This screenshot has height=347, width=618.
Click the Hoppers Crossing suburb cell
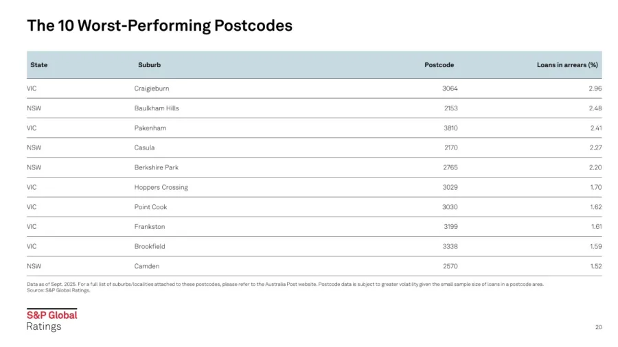click(x=161, y=187)
